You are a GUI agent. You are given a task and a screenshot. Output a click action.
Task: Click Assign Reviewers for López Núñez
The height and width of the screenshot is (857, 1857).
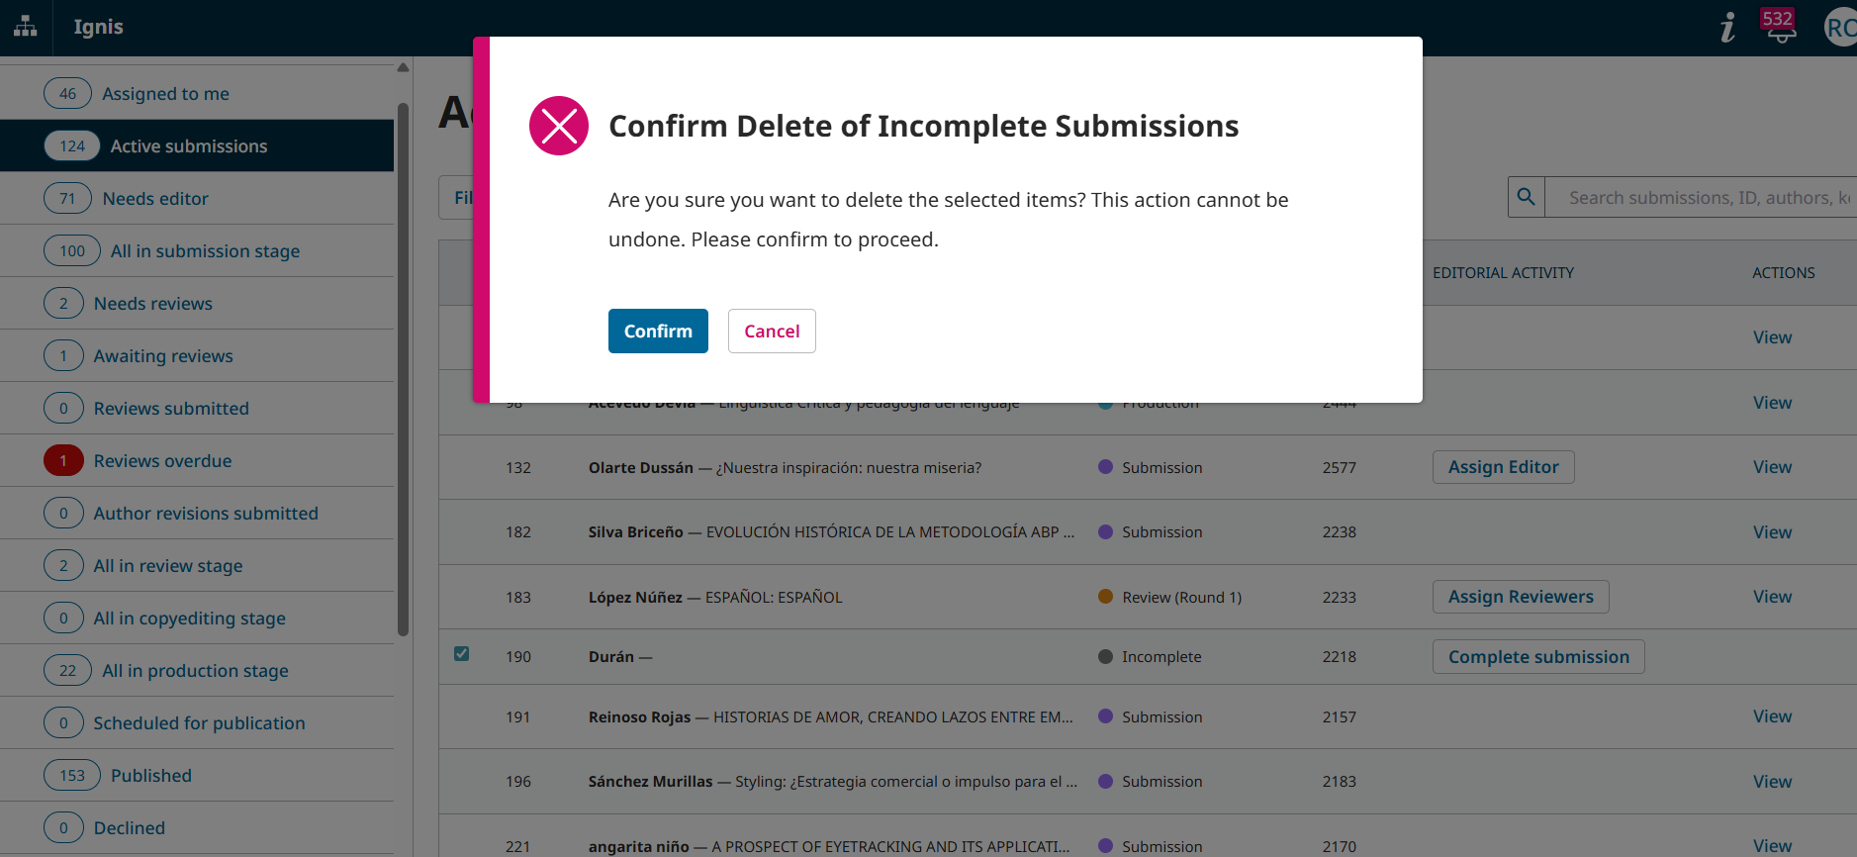[x=1521, y=597]
